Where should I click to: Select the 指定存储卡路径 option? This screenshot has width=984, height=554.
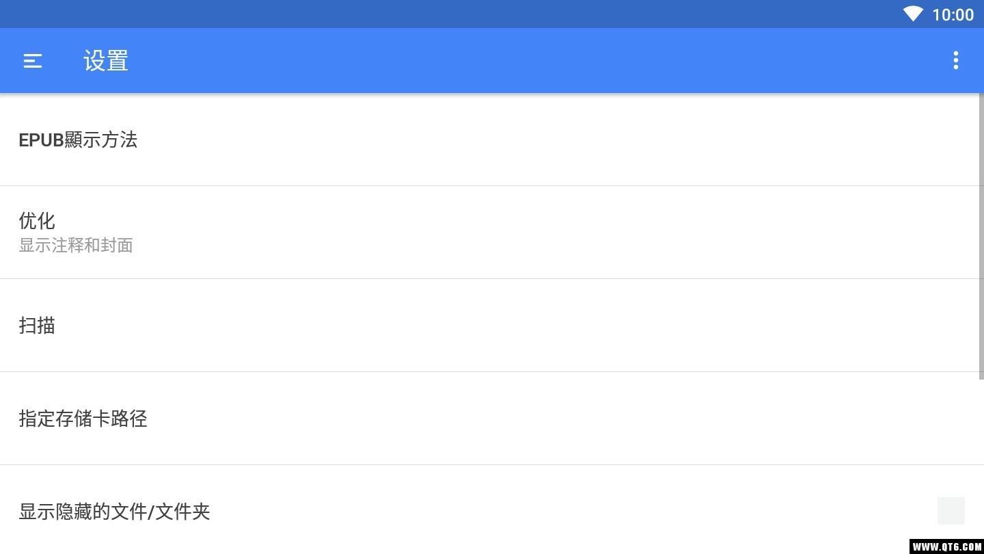click(x=83, y=419)
